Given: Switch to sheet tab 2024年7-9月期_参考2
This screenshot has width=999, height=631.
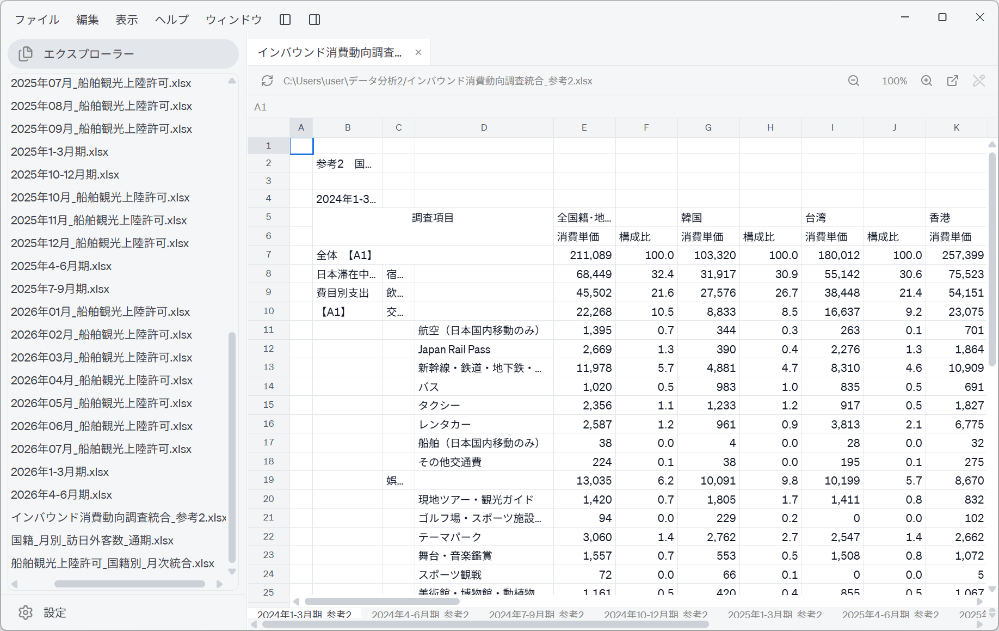Looking at the screenshot, I should click(x=536, y=614).
